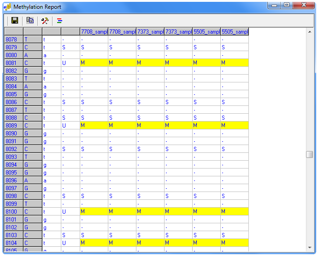Select row header 8081
318x256 pixels.
coord(14,63)
